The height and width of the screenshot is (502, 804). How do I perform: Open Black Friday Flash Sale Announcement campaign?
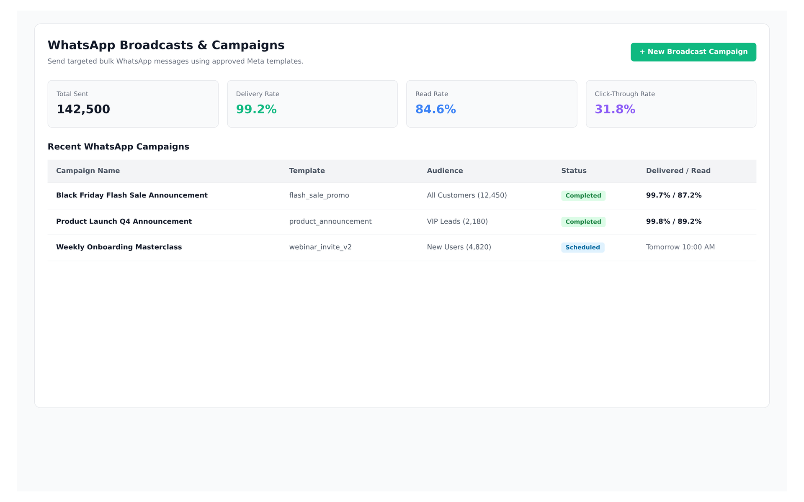(x=132, y=195)
